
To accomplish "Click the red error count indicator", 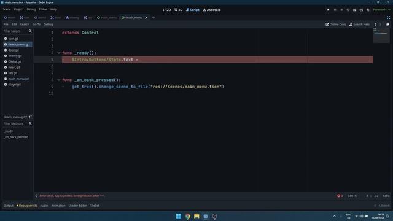I will tap(340, 196).
